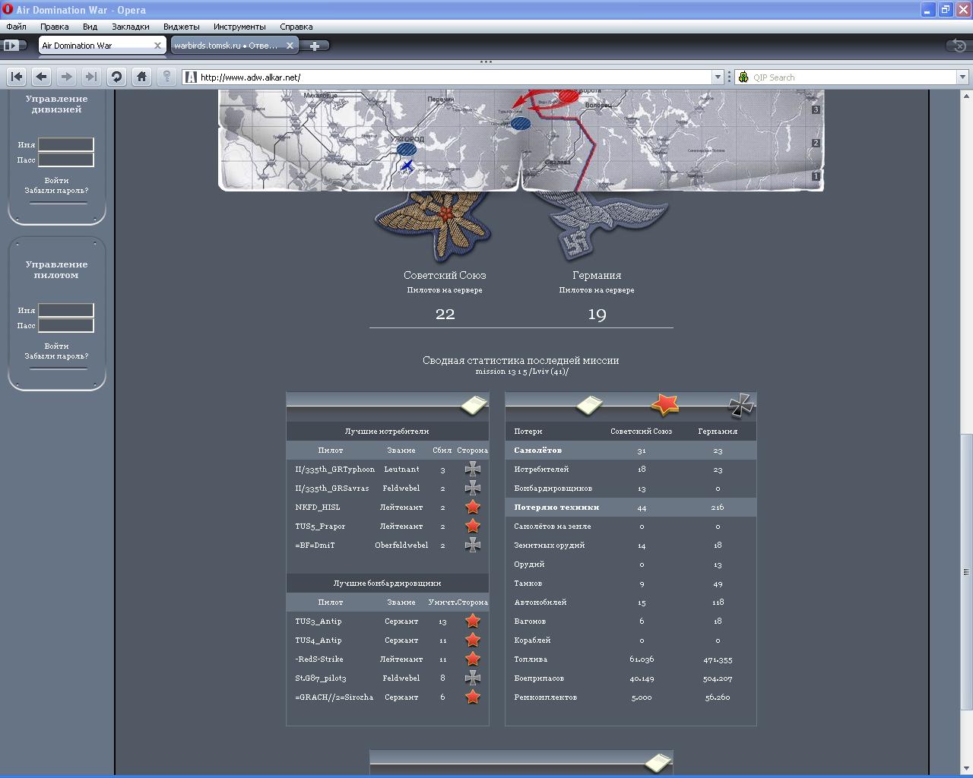Click the browser Back arrow button
The image size is (973, 778).
(42, 77)
